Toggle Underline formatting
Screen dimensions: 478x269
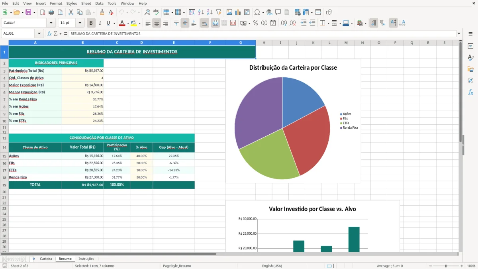(x=108, y=23)
